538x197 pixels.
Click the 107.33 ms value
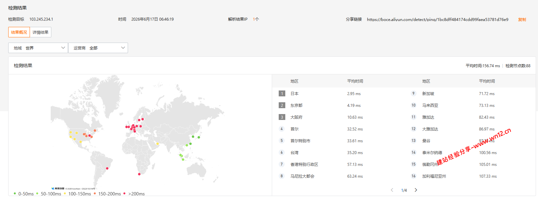(x=488, y=176)
